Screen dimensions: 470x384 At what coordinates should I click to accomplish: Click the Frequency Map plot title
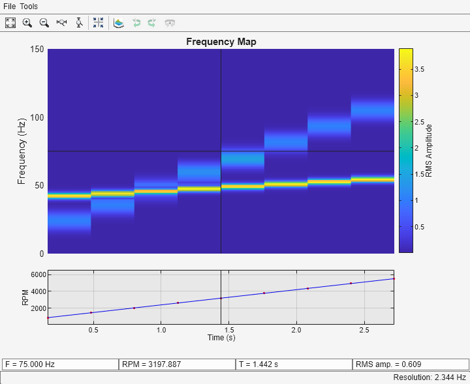[221, 42]
